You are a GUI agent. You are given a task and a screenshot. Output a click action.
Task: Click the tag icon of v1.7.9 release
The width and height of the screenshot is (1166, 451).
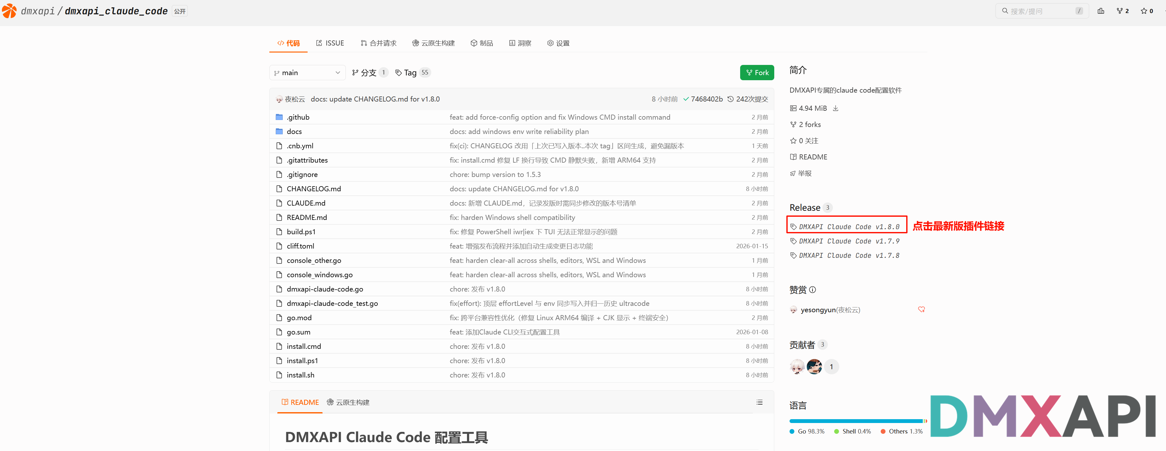pos(793,241)
